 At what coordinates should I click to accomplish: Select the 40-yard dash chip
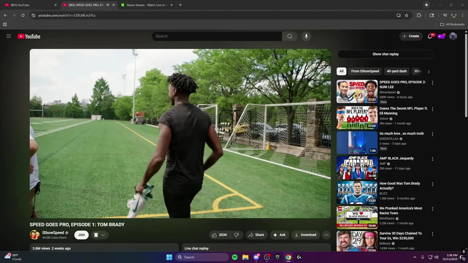(x=397, y=71)
